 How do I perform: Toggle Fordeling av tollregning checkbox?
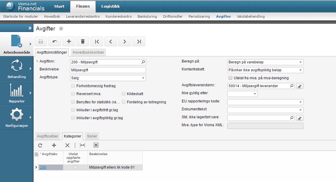pos(124,102)
